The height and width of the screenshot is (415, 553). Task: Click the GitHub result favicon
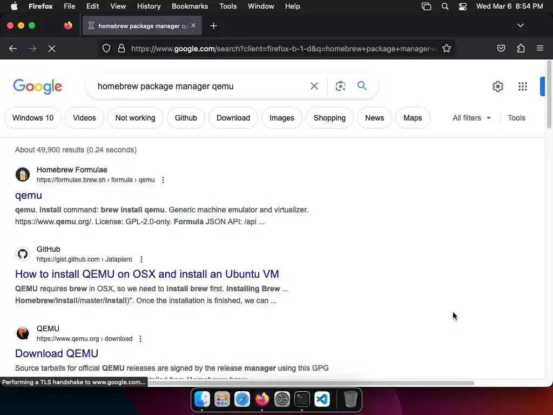(x=23, y=254)
